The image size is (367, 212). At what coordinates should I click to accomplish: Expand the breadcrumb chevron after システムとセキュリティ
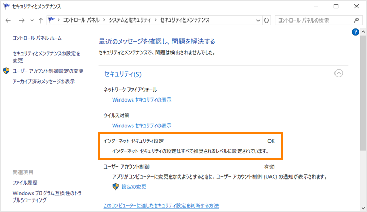click(x=156, y=20)
